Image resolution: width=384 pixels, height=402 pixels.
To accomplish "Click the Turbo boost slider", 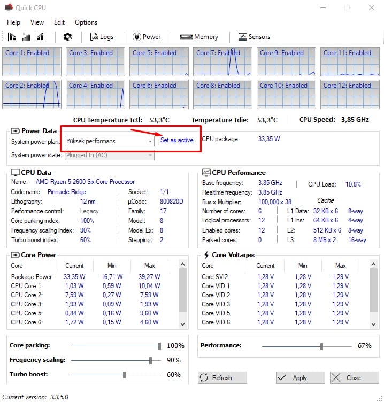I will click(x=124, y=375).
